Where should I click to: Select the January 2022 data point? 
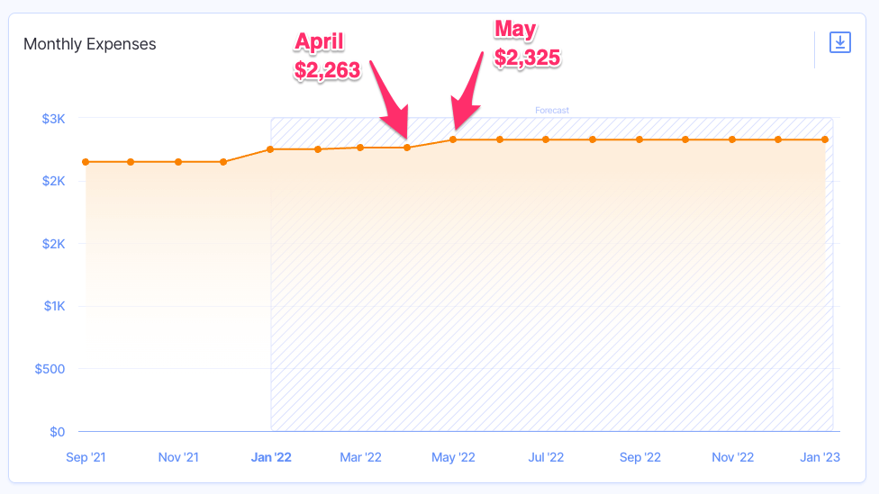tap(271, 149)
